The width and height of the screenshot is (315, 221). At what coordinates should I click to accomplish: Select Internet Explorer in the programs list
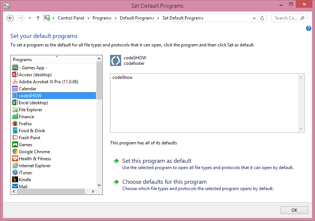pyautogui.click(x=35, y=166)
